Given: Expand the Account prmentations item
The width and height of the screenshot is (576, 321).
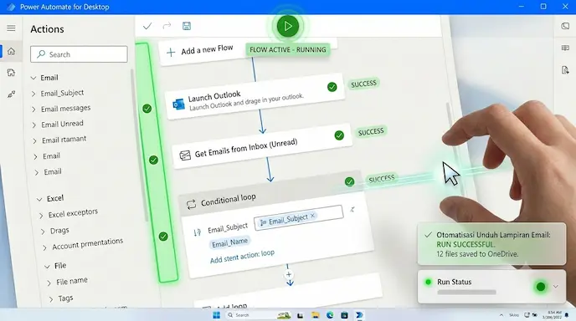Looking at the screenshot, I should (45, 247).
